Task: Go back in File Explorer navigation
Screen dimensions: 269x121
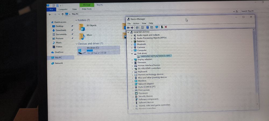Action: (x=50, y=15)
